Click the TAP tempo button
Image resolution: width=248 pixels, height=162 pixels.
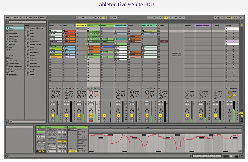point(7,18)
